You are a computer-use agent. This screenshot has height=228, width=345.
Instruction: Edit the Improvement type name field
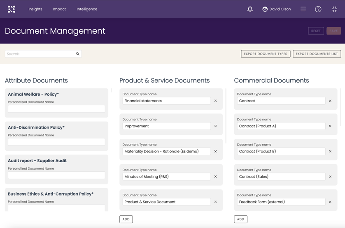click(167, 126)
